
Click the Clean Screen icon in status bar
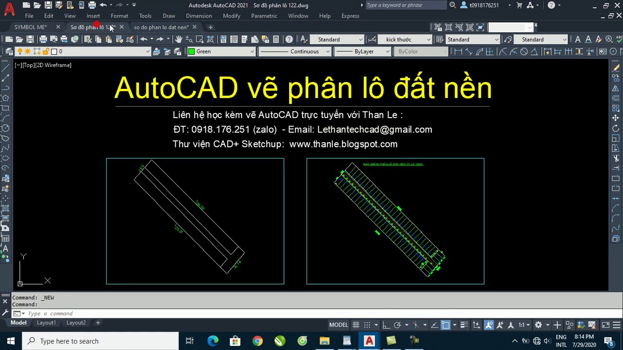coord(605,325)
